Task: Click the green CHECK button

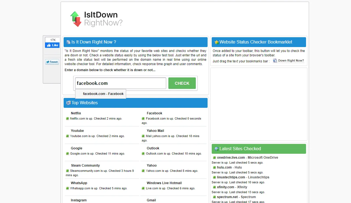Action: click(x=182, y=83)
